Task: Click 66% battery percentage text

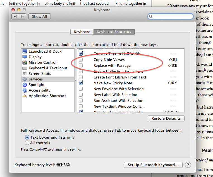Action: click(67, 165)
